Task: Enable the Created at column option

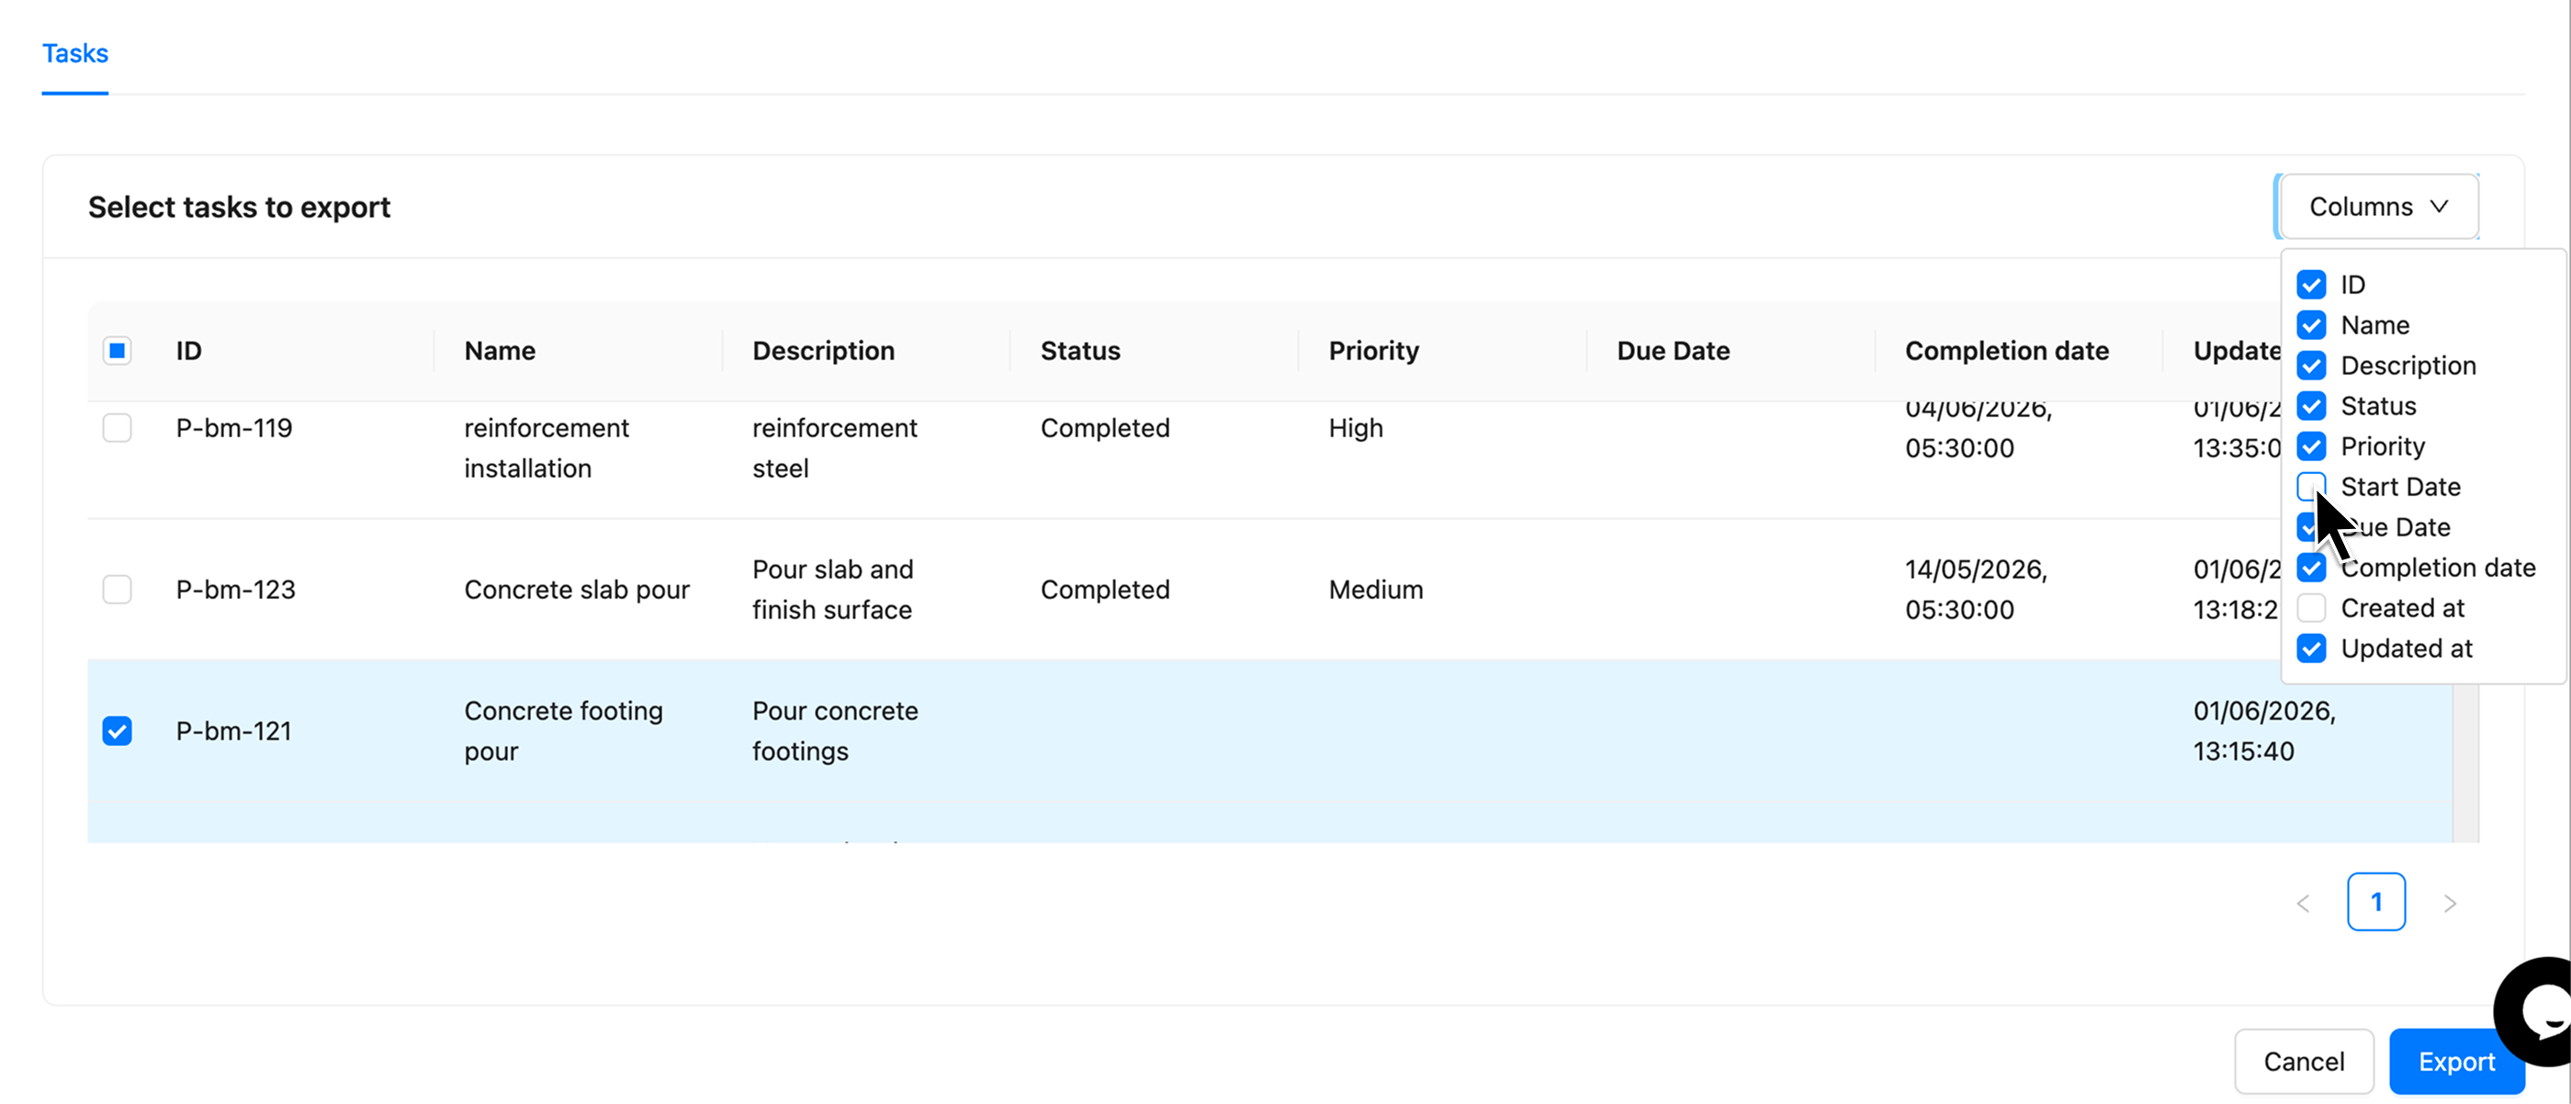Action: [x=2311, y=608]
